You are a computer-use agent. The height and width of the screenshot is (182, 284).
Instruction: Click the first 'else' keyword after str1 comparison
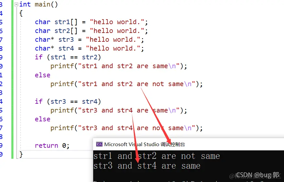point(43,75)
